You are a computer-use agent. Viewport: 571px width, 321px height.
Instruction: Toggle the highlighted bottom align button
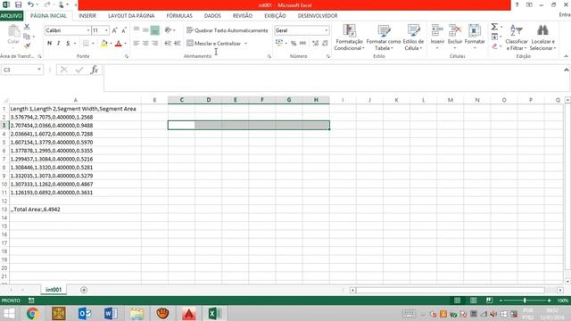[154, 30]
